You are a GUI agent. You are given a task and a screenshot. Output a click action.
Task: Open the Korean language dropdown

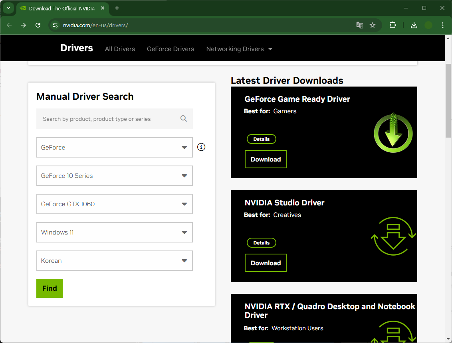click(x=115, y=260)
